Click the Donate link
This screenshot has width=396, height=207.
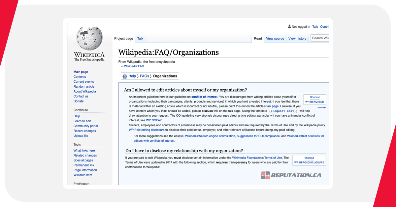(79, 102)
